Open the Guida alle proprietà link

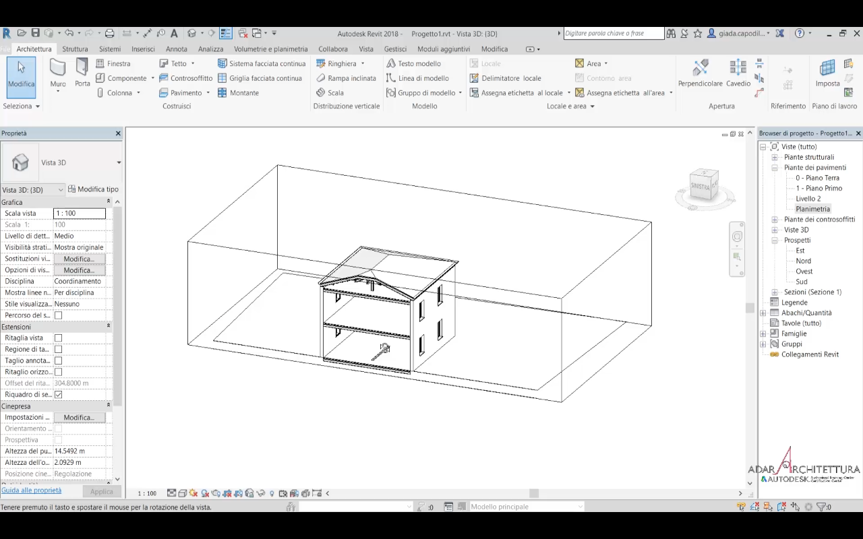(32, 490)
